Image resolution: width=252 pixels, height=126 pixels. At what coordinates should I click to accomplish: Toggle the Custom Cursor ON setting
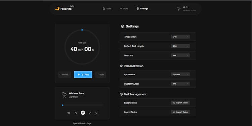[180, 84]
